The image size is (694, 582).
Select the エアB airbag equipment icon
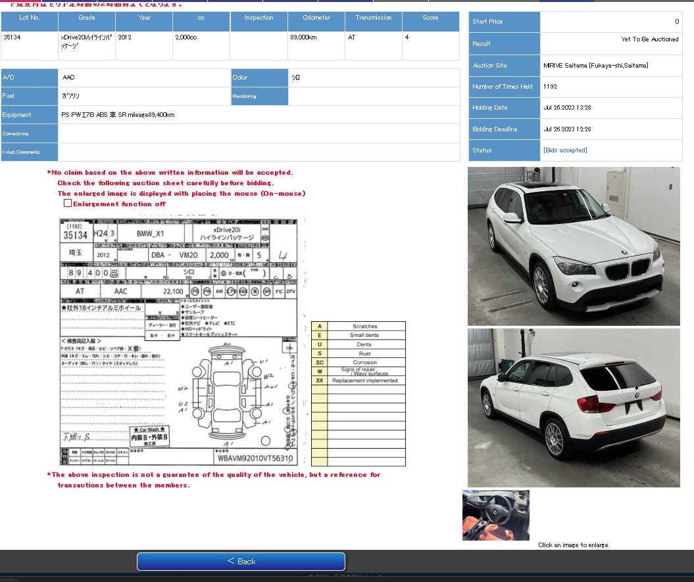pos(231,291)
